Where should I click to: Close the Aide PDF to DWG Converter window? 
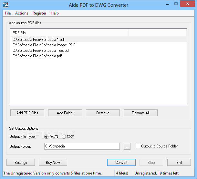coord(187,4)
